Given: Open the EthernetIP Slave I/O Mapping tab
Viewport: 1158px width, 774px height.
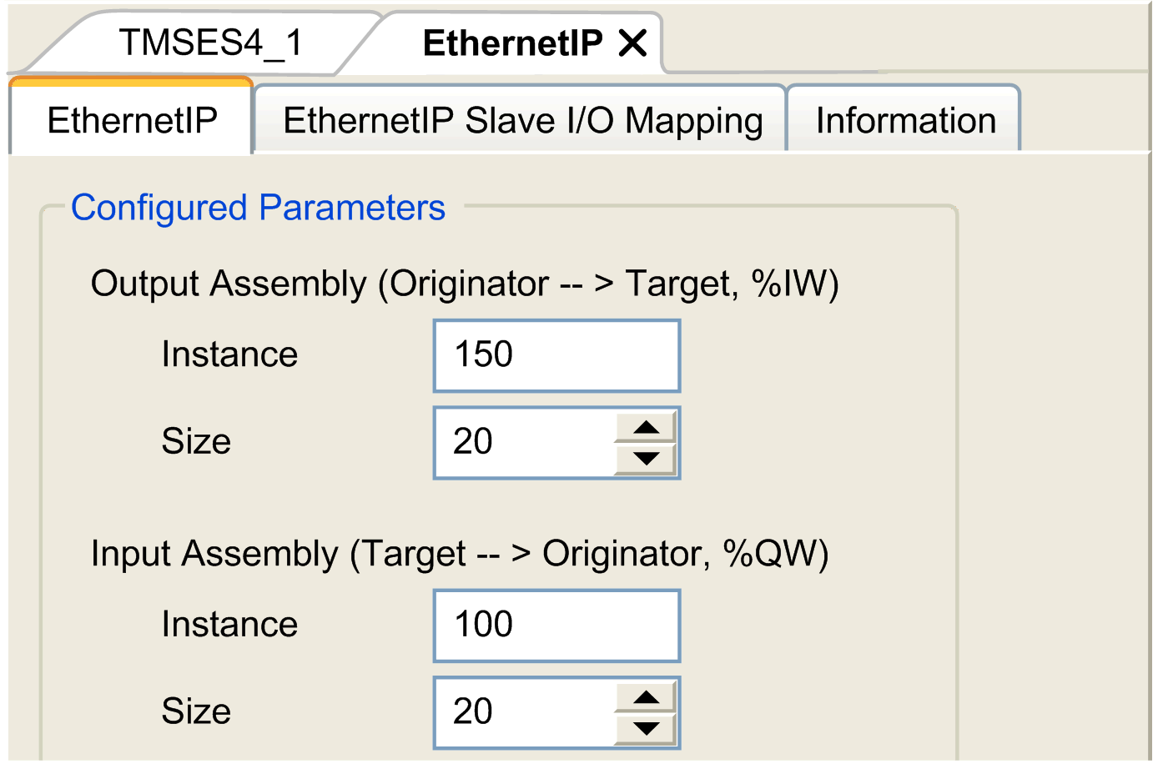Looking at the screenshot, I should 522,121.
